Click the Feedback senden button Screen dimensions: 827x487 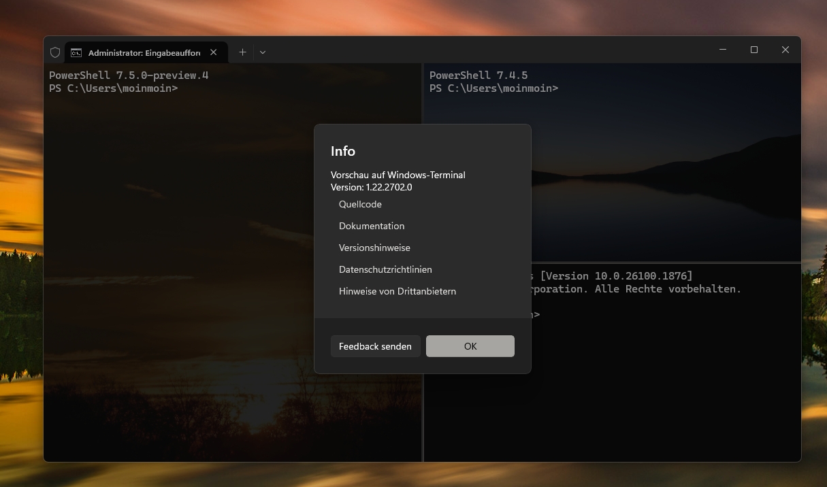375,346
